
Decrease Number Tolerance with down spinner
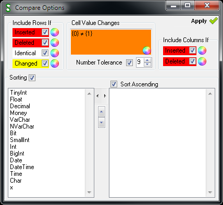[x=147, y=65]
